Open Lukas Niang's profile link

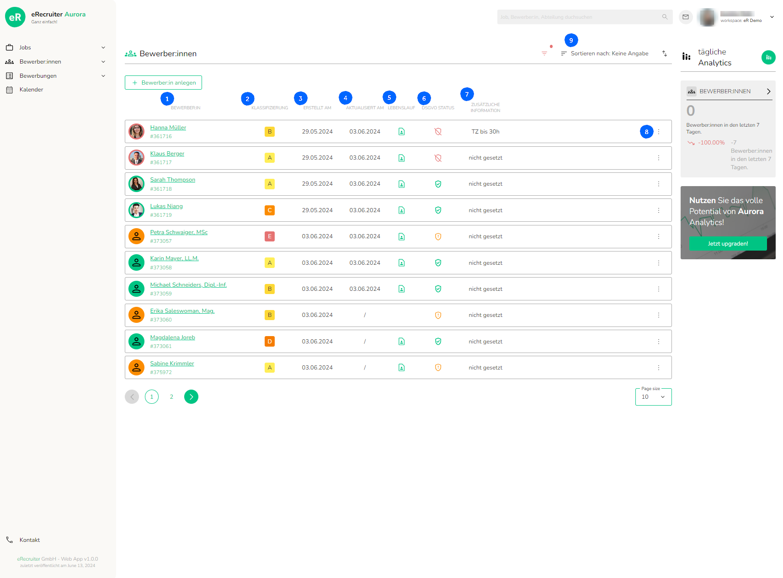click(x=166, y=206)
